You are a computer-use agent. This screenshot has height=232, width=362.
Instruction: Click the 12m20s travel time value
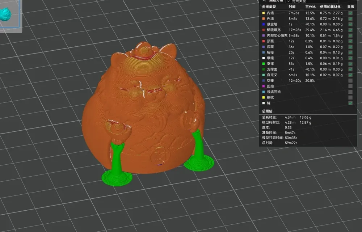(x=295, y=81)
